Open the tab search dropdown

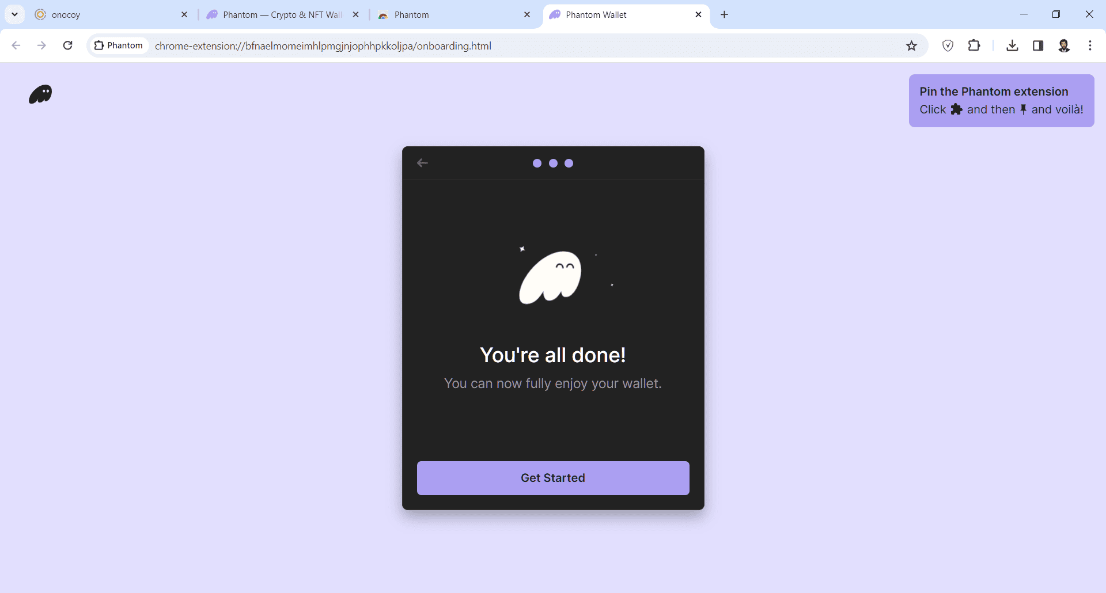click(15, 14)
